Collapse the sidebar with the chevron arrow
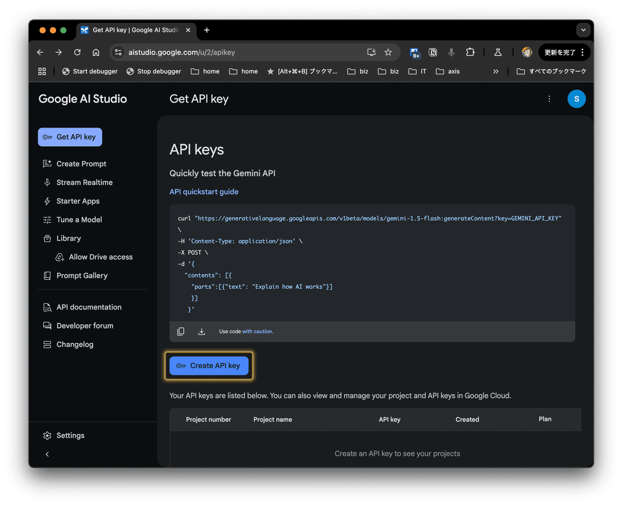The height and width of the screenshot is (506, 623). [x=47, y=454]
